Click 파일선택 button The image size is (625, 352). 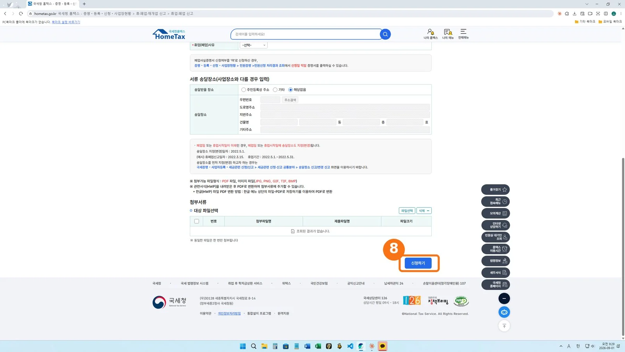[407, 211]
